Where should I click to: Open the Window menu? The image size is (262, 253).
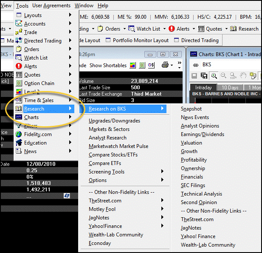[84, 6]
